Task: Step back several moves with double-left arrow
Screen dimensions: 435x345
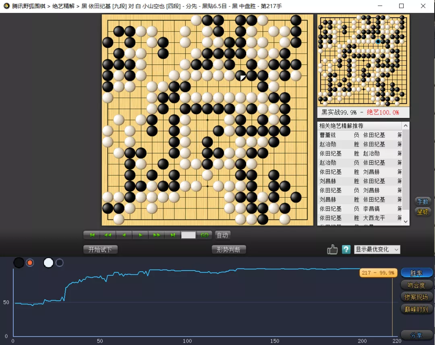Action: (108, 235)
